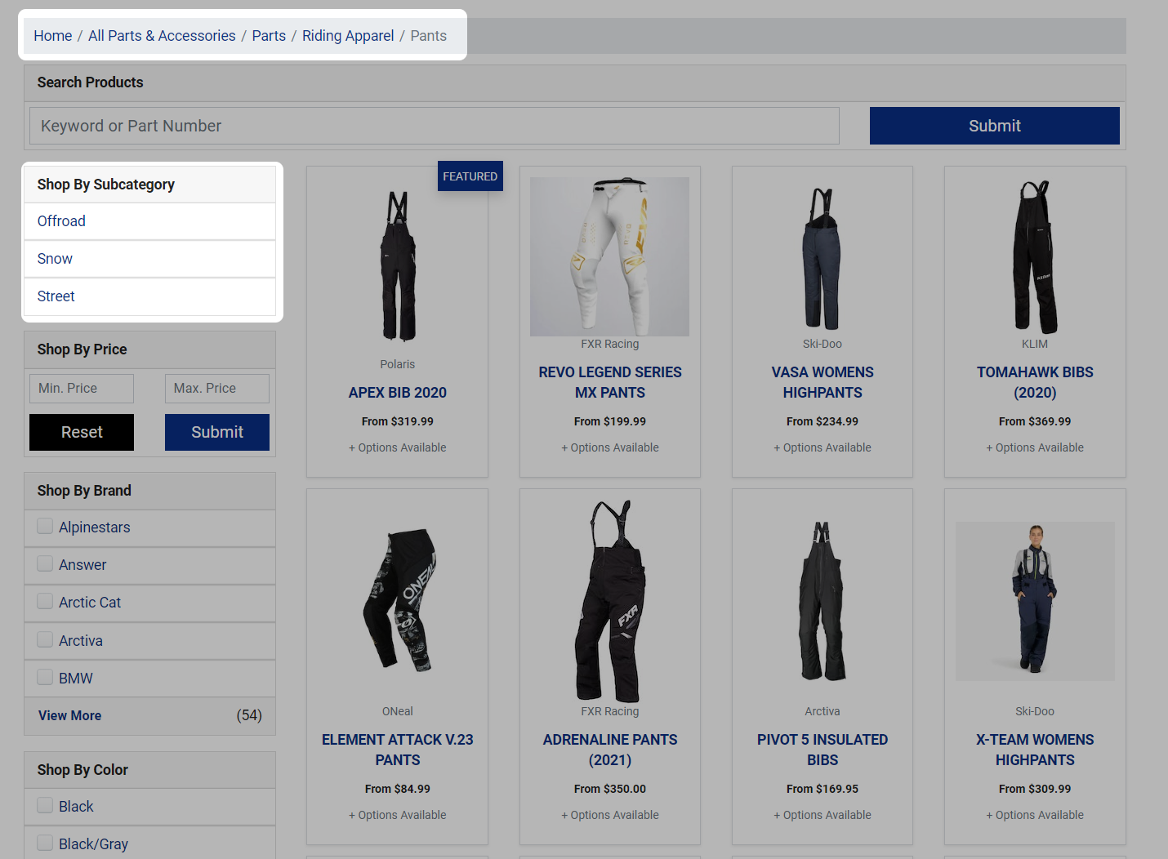The width and height of the screenshot is (1168, 859).
Task: Select Street subcategory
Action: pyautogui.click(x=149, y=296)
